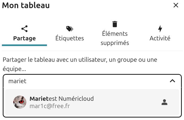Image resolution: width=184 pixels, height=120 pixels.
Task: Select the Marietest Numéricloud suggestion name
Action: (62, 99)
